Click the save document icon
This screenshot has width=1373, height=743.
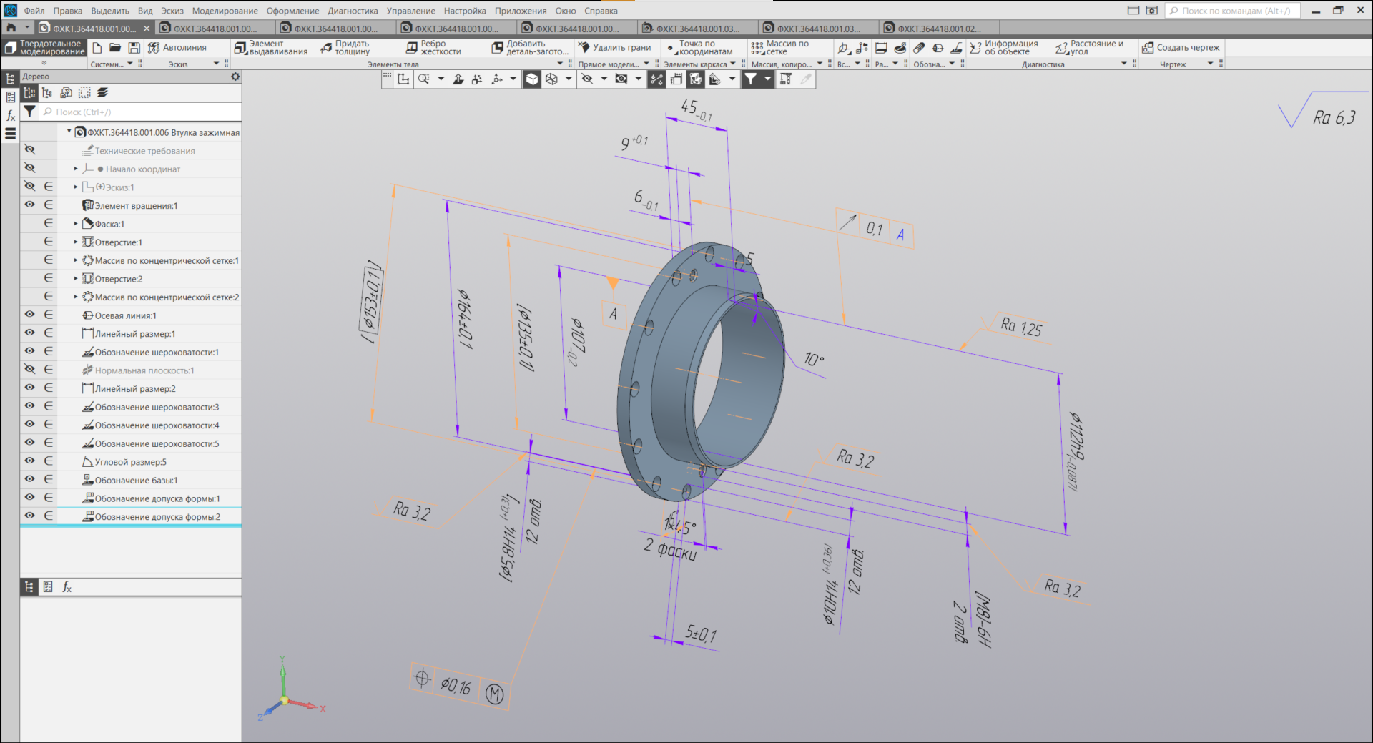(x=134, y=48)
